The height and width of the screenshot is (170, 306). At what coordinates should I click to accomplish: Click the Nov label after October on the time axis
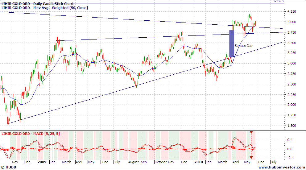click(x=171, y=162)
